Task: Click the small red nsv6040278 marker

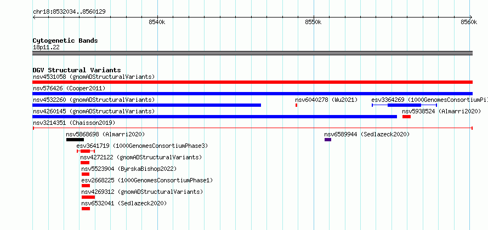Action: pos(296,105)
